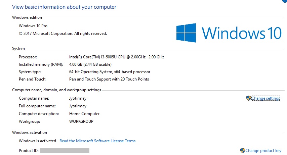Click the Windows 10 Pro edition text
This screenshot has height=155, width=287.
pyautogui.click(x=33, y=26)
